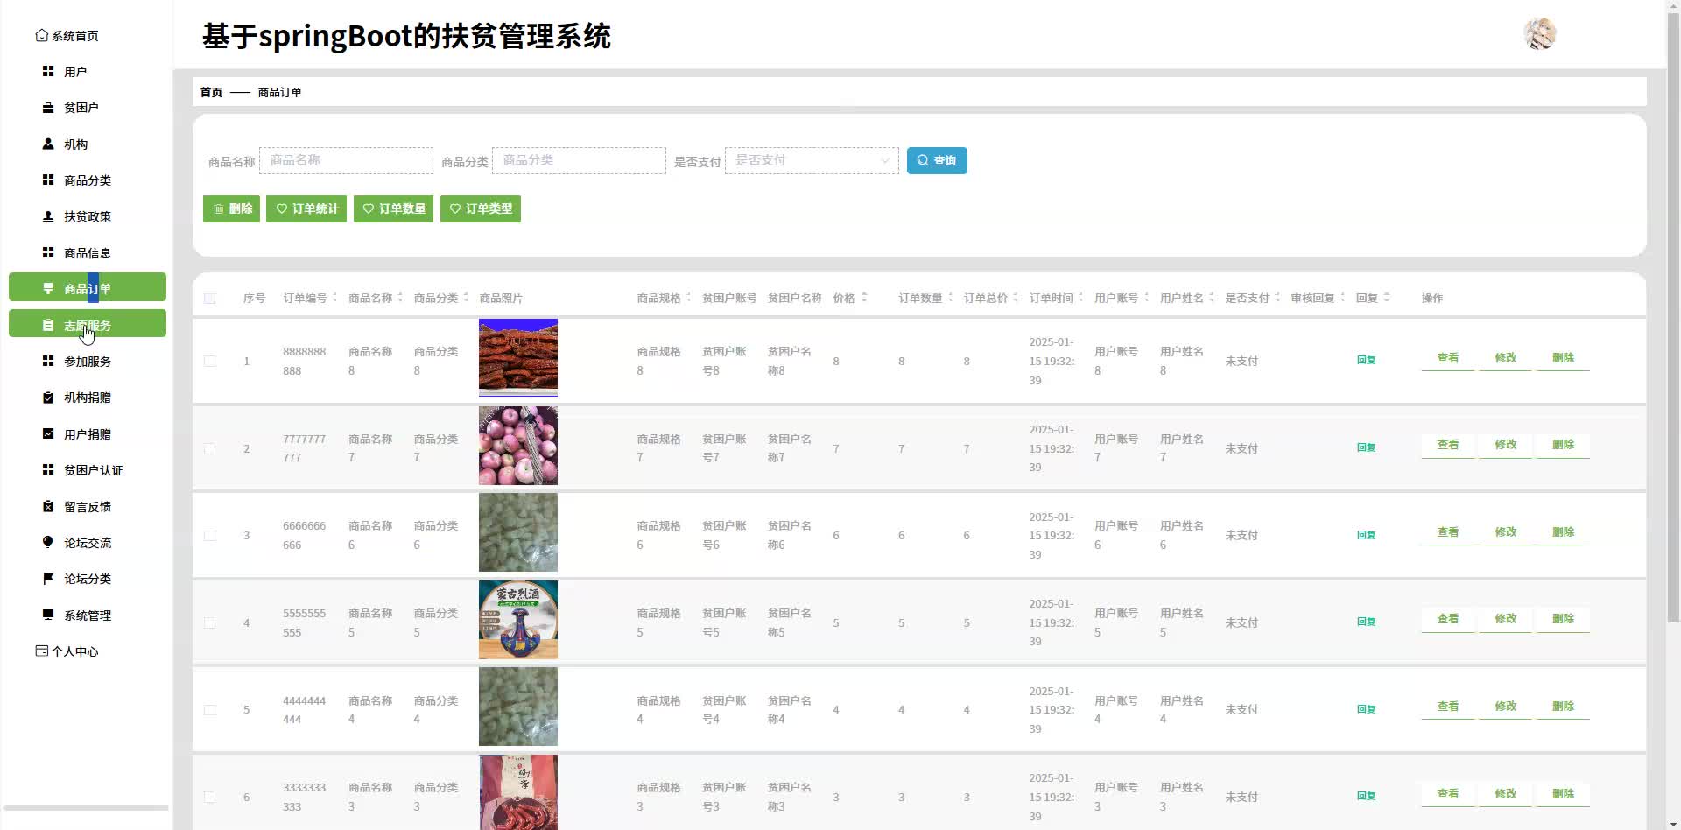1681x830 pixels.
Task: Sort by 是否支付 column arrows
Action: tap(1277, 298)
